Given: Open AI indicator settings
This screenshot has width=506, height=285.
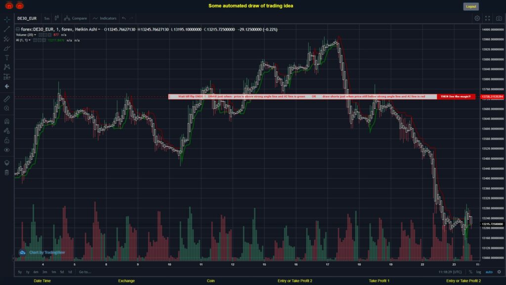Looking at the screenshot, I should tap(40, 41).
